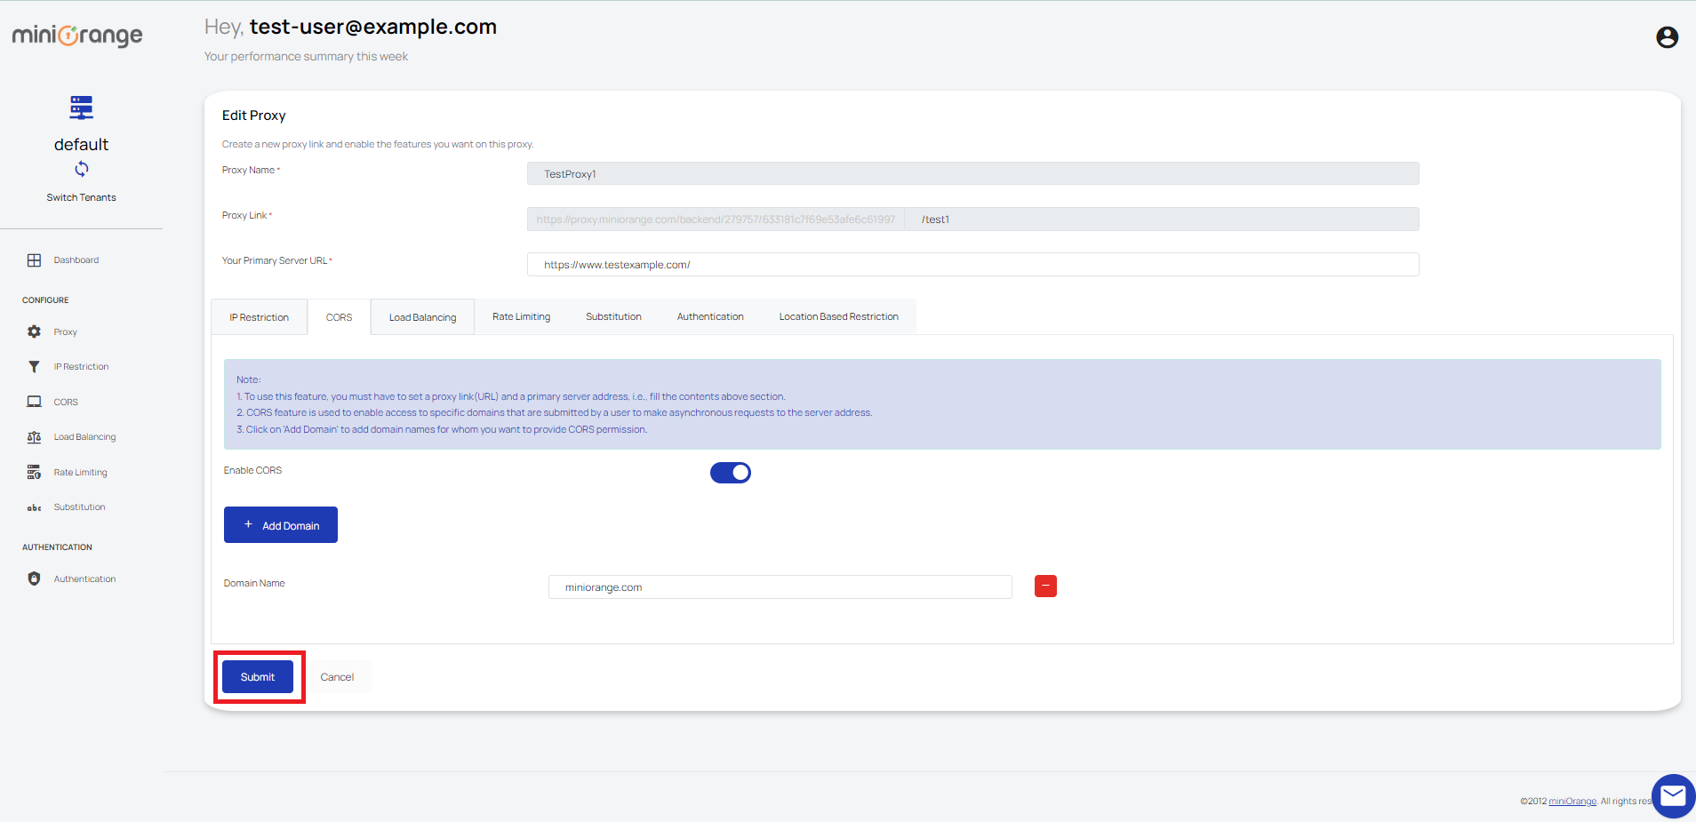1696x822 pixels.
Task: Toggle the Enable CORS switch
Action: point(731,473)
